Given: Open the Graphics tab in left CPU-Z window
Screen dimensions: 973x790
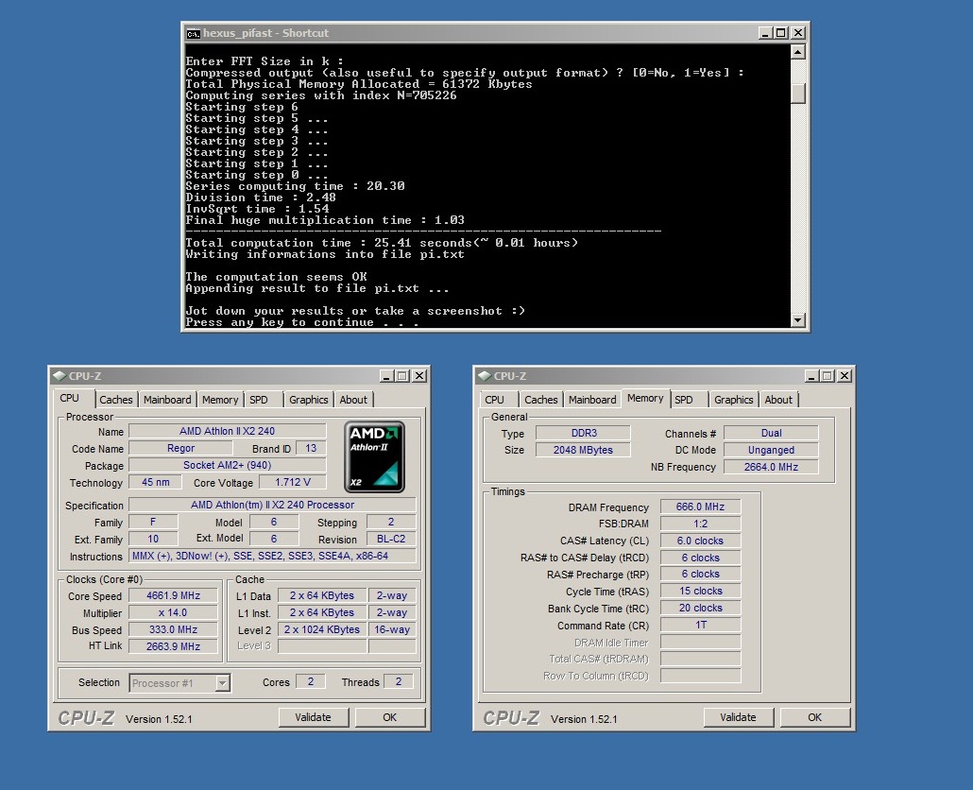Looking at the screenshot, I should coord(308,400).
